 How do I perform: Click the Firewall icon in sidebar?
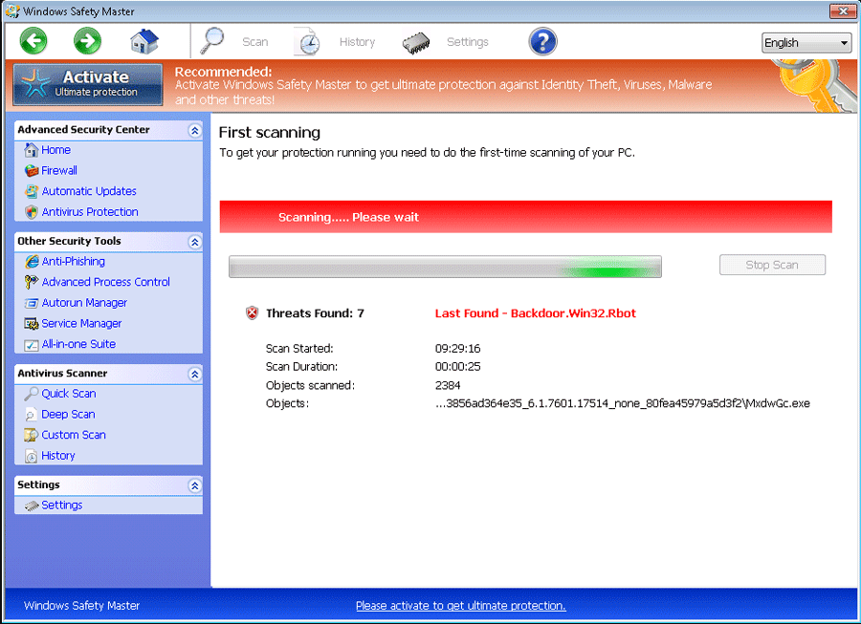(x=32, y=170)
